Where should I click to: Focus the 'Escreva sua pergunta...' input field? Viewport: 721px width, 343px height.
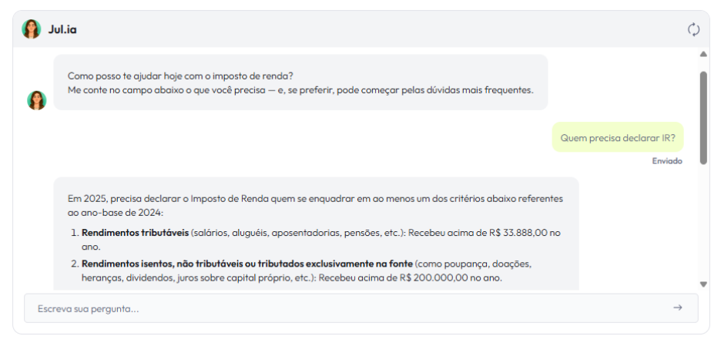tap(339, 308)
